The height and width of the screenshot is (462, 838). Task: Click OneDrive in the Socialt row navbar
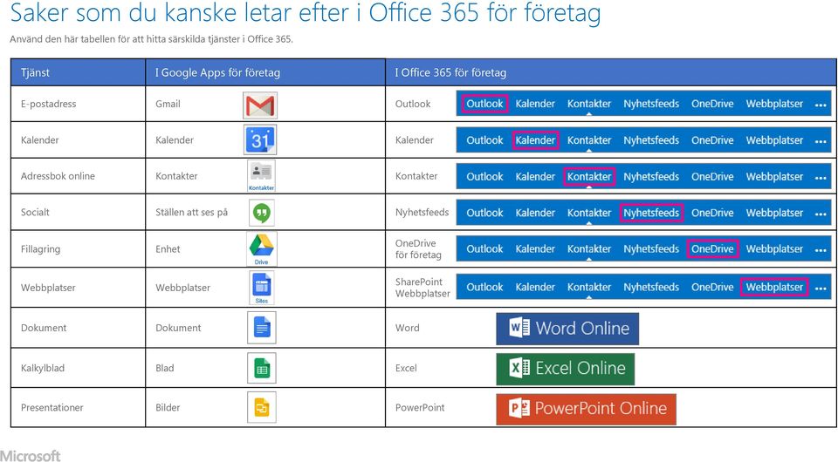coord(712,213)
